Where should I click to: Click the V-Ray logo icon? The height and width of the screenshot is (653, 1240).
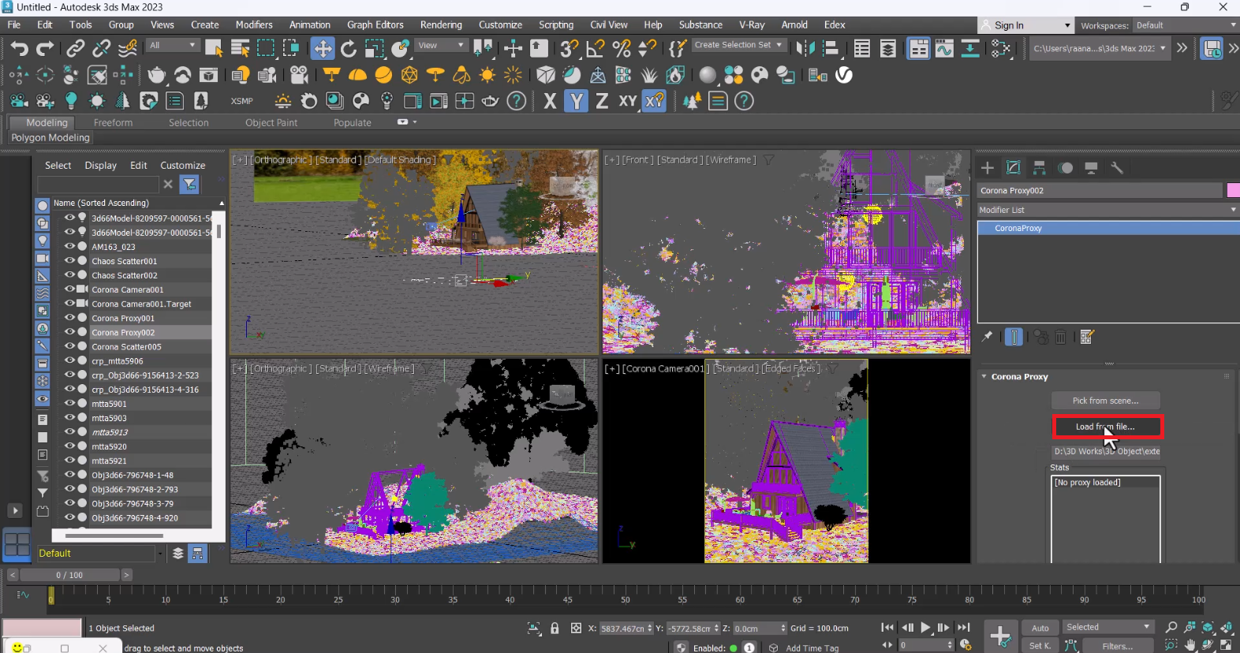coord(844,75)
